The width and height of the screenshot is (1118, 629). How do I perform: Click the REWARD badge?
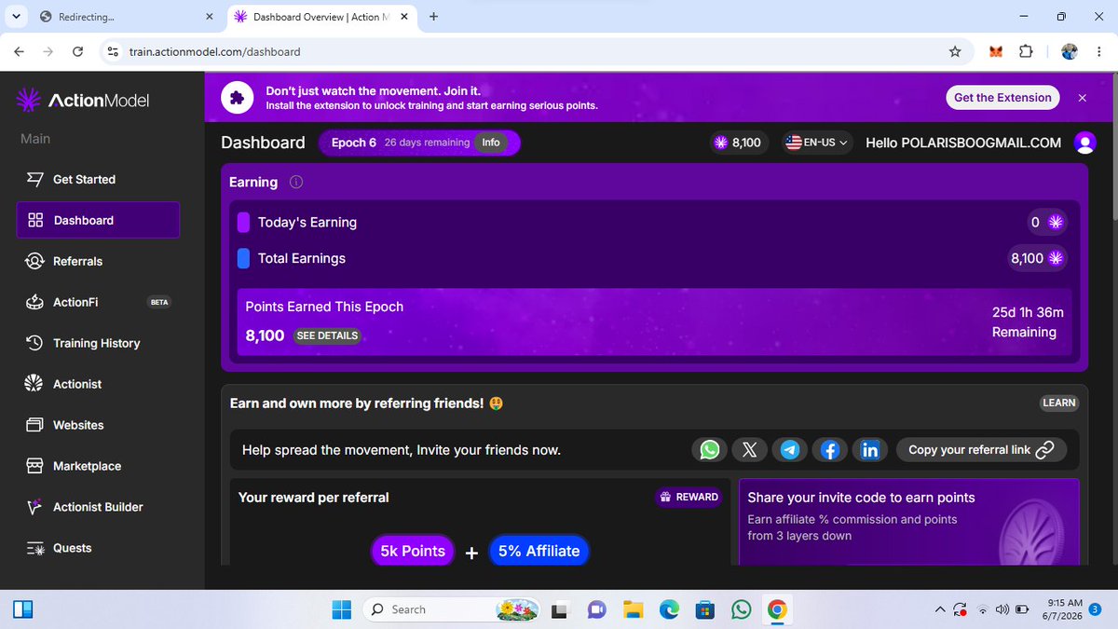[689, 497]
